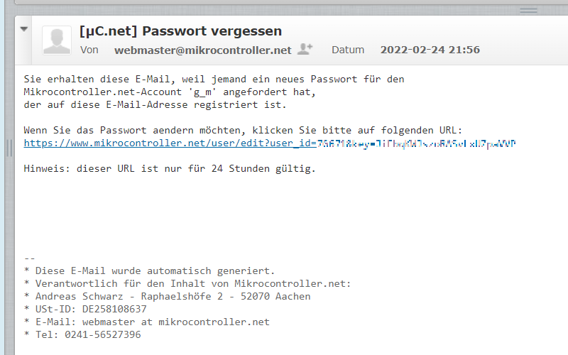The width and height of the screenshot is (568, 355).
Task: Click the "Verantwortlich für den Inhalt" line
Action: tap(187, 283)
